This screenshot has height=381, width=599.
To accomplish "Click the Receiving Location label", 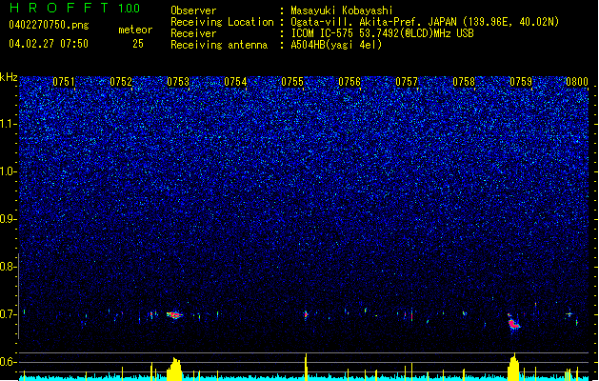I will tap(222, 22).
